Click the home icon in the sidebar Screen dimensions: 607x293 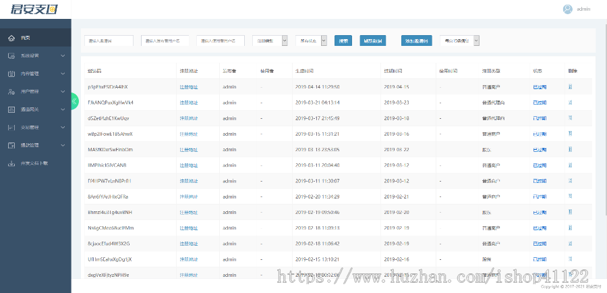(x=11, y=38)
